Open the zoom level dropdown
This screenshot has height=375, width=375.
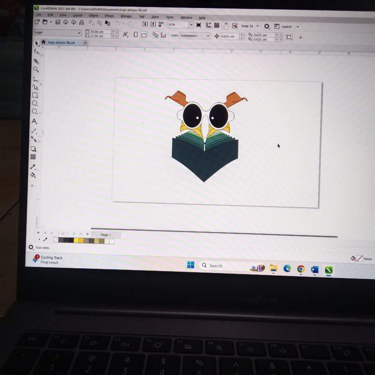[191, 25]
